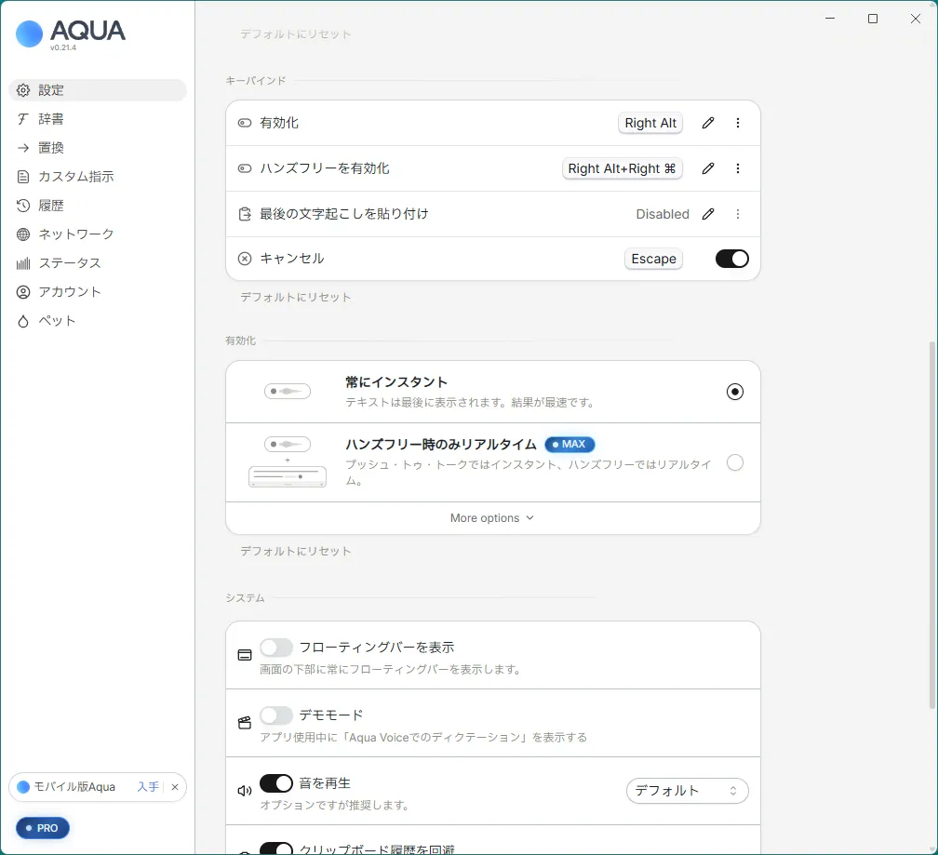Viewport: 938px width, 855px height.
Task: Click デフォルトにリセット at the top of the page
Action: click(x=296, y=34)
